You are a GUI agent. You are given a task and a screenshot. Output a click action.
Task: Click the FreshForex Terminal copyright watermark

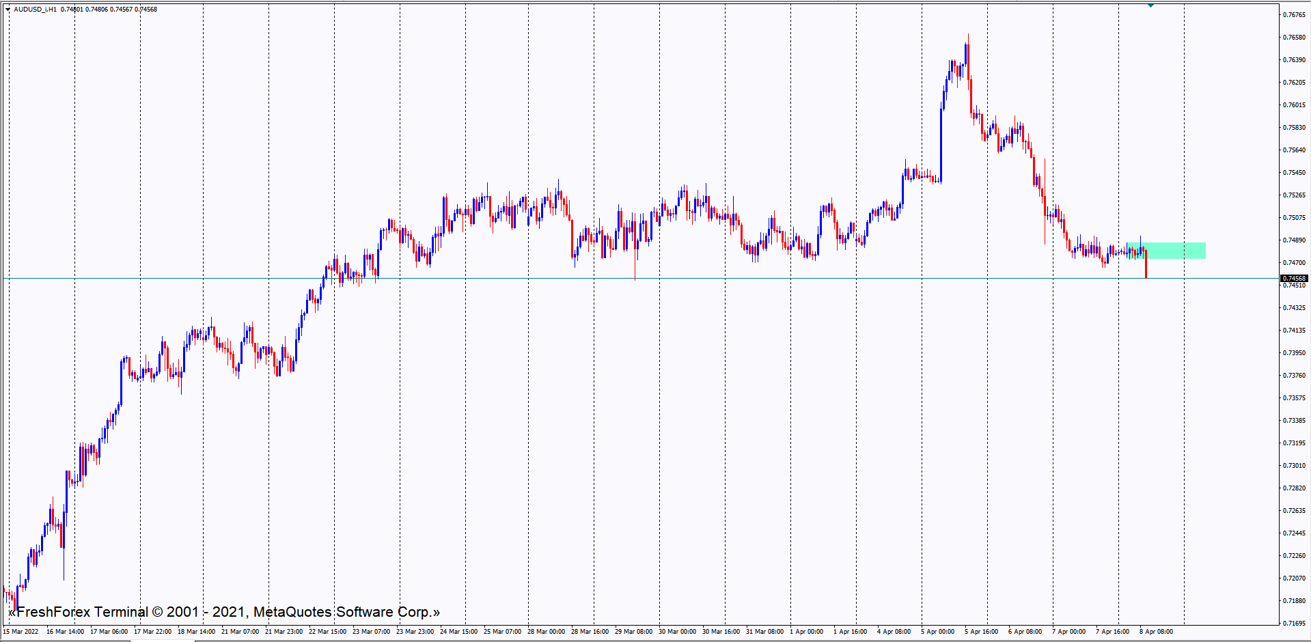(224, 612)
